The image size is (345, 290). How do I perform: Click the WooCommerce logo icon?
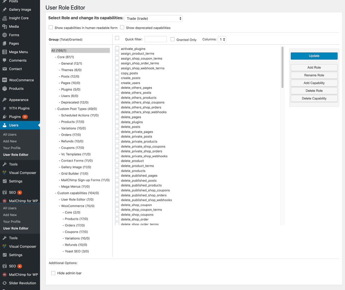pyautogui.click(x=4, y=80)
